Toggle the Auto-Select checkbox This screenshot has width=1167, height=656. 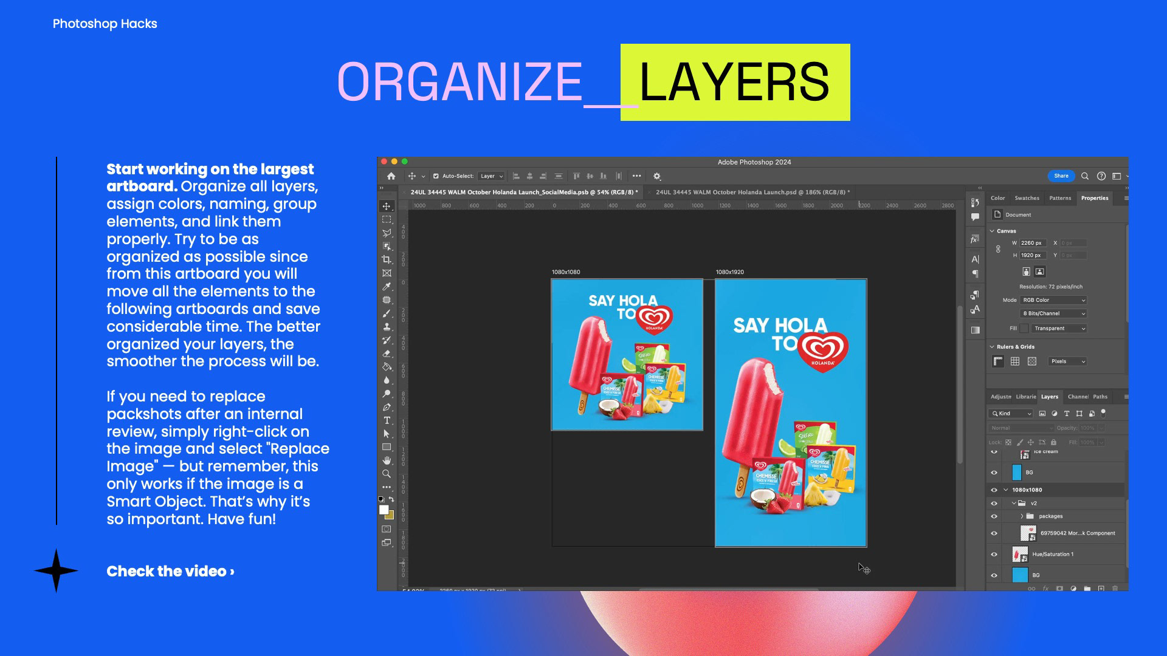coord(436,176)
